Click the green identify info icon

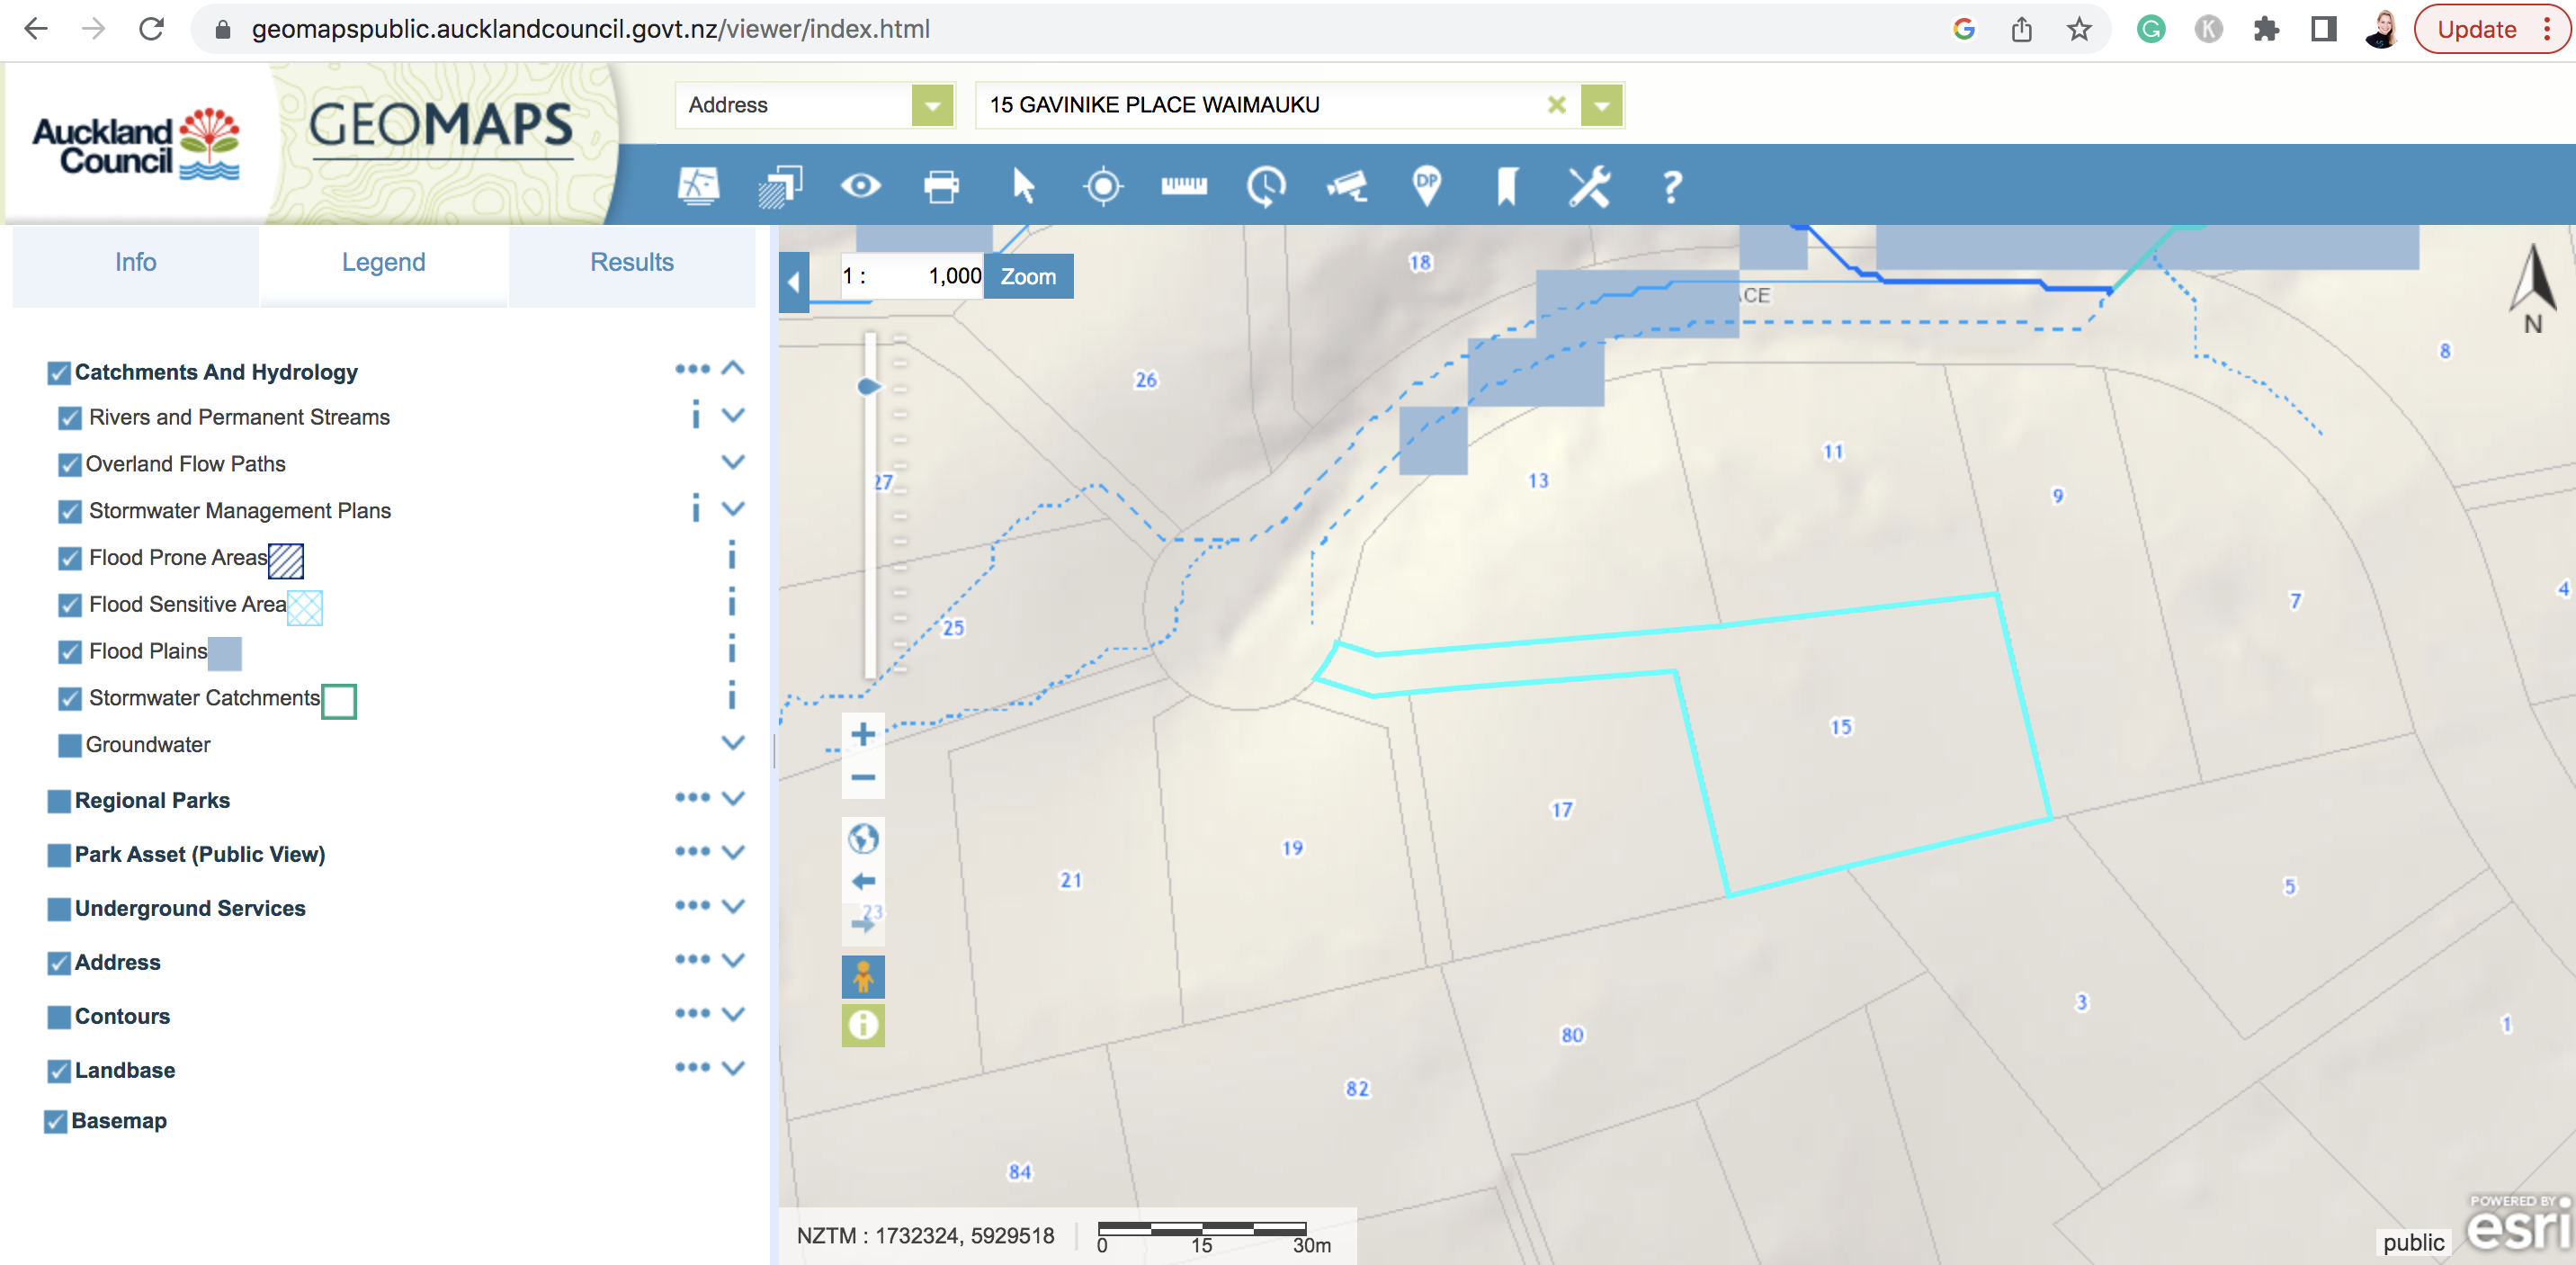[x=863, y=1025]
